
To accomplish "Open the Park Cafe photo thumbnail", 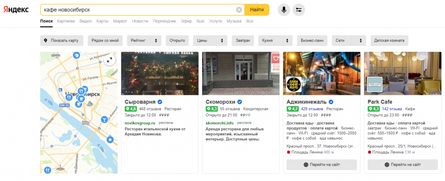I will point(403,74).
